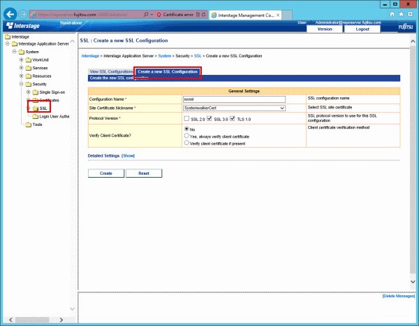
Task: Click the main panel scroll up arrow
Action: 413,41
